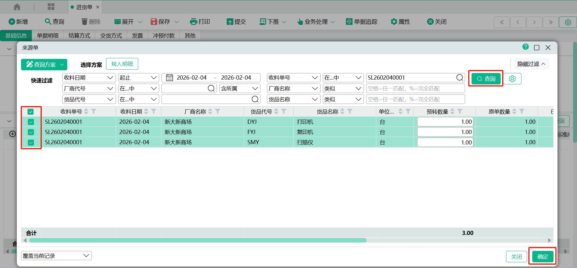577x268 pixels.
Task: Open filter settings gear beside 查询 button
Action: 512,79
